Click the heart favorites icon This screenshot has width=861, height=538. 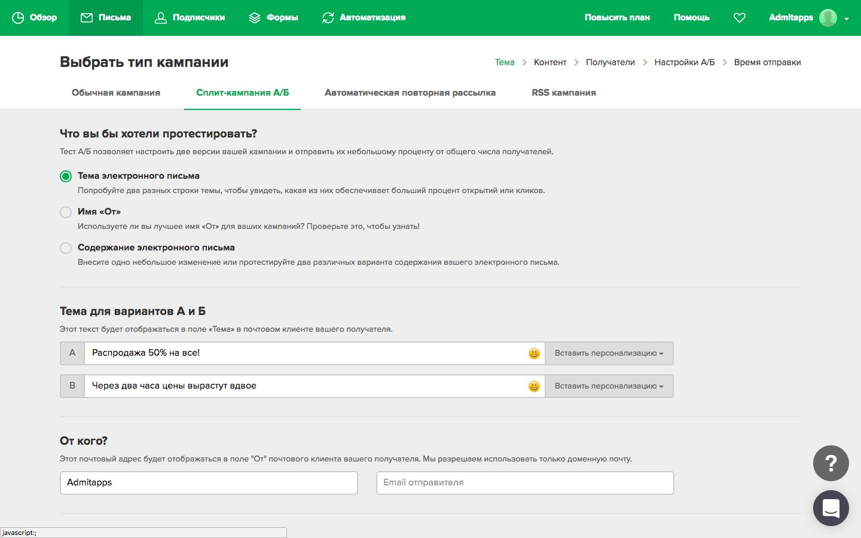[739, 17]
